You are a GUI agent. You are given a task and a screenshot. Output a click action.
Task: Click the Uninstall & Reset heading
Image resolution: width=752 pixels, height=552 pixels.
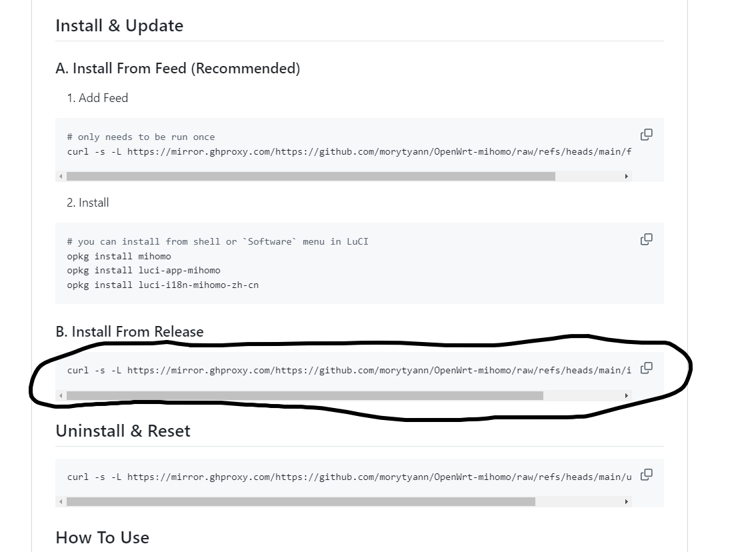pos(123,431)
